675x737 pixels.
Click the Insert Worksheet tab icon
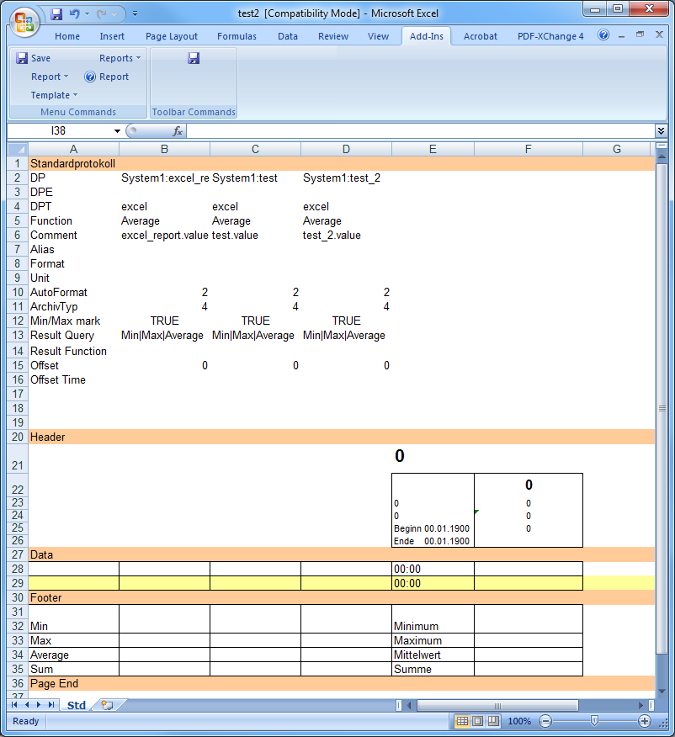(106, 705)
